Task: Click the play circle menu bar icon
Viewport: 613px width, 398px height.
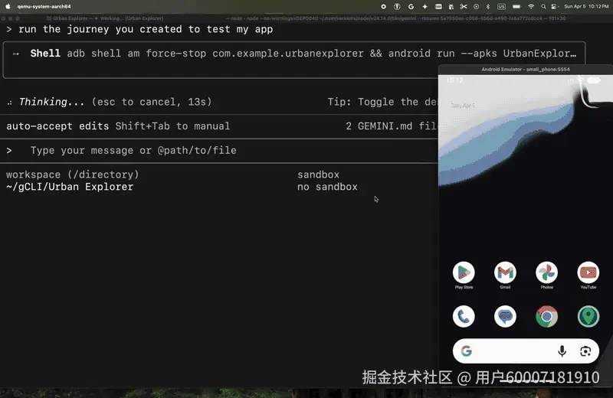Action: (476, 6)
